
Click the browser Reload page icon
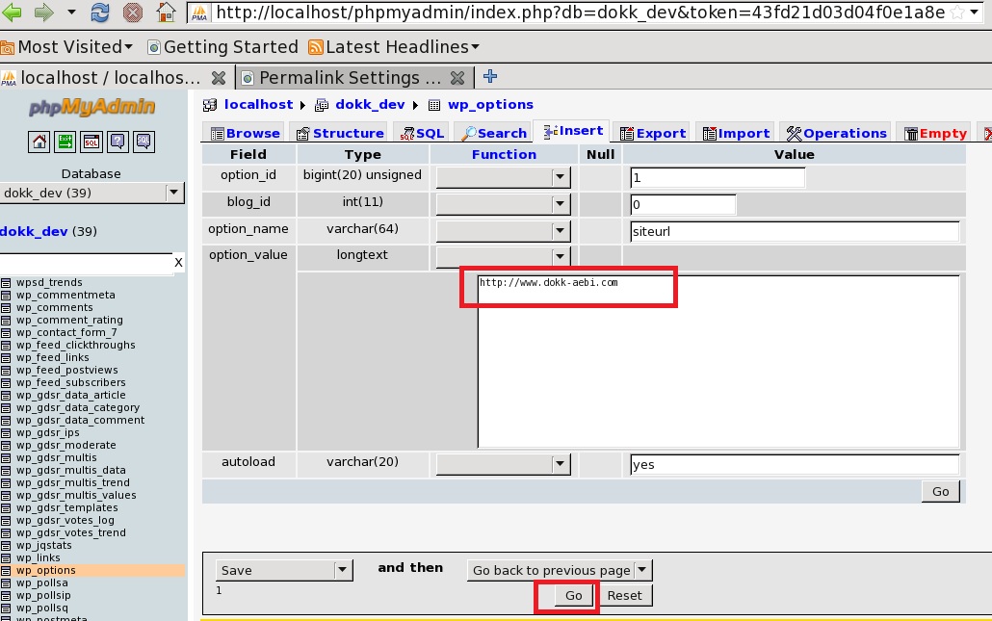[100, 13]
